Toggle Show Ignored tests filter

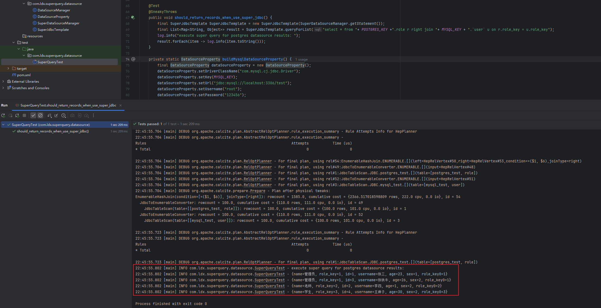pyautogui.click(x=40, y=115)
